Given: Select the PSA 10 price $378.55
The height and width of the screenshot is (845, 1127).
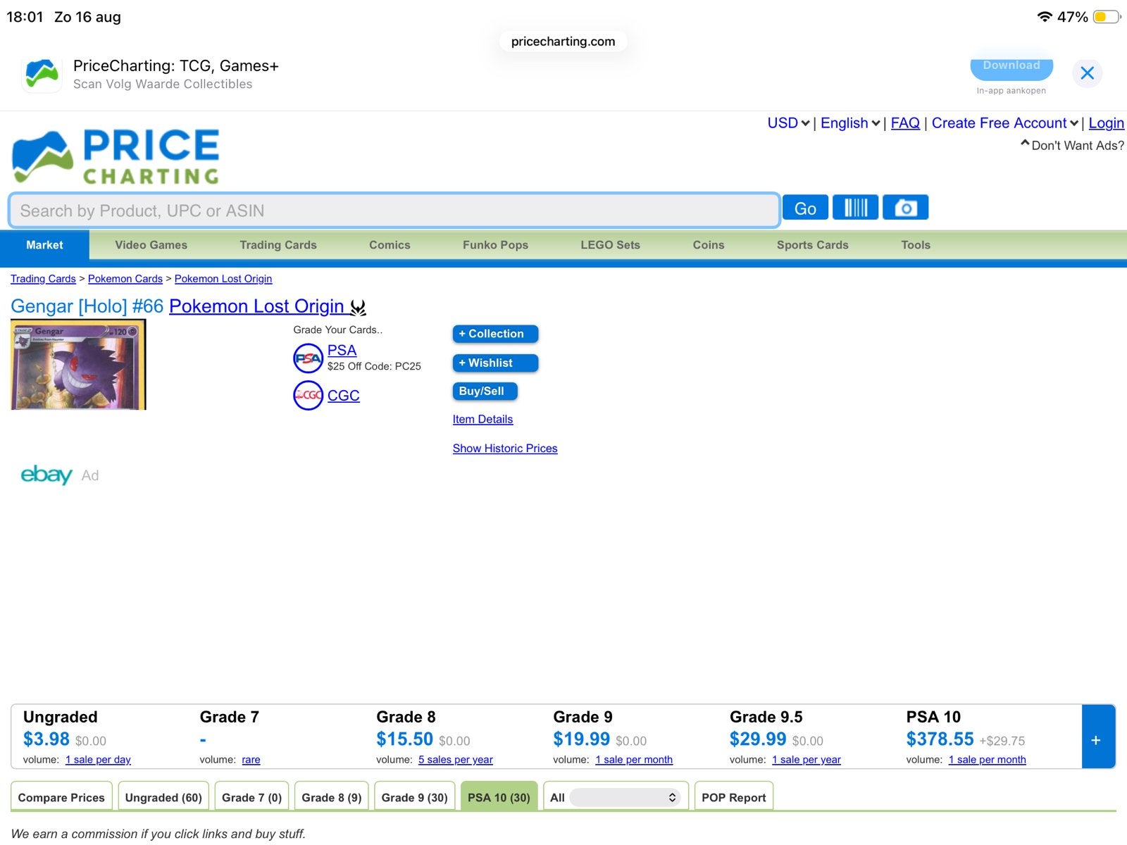Looking at the screenshot, I should click(x=940, y=739).
